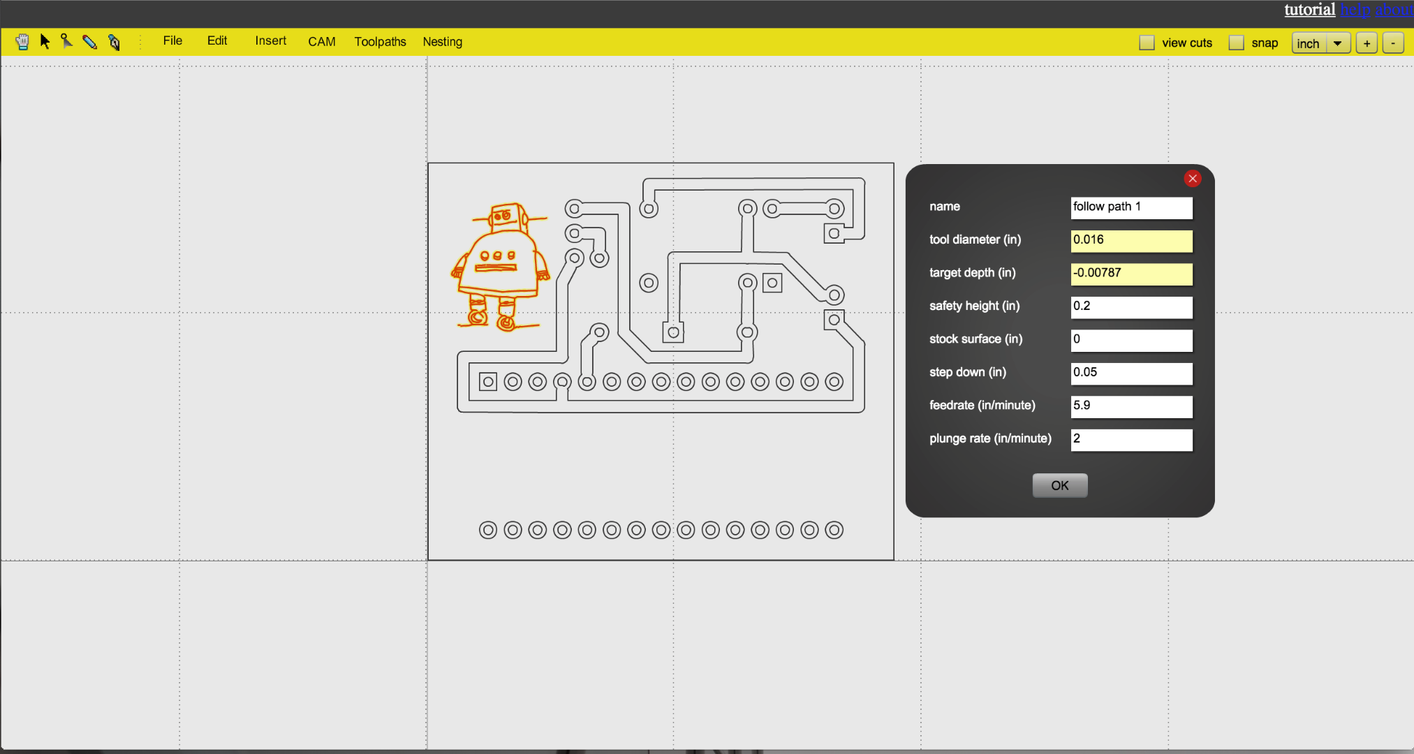1414x754 pixels.
Task: Check view cuts to preview toolpaths
Action: click(1147, 42)
